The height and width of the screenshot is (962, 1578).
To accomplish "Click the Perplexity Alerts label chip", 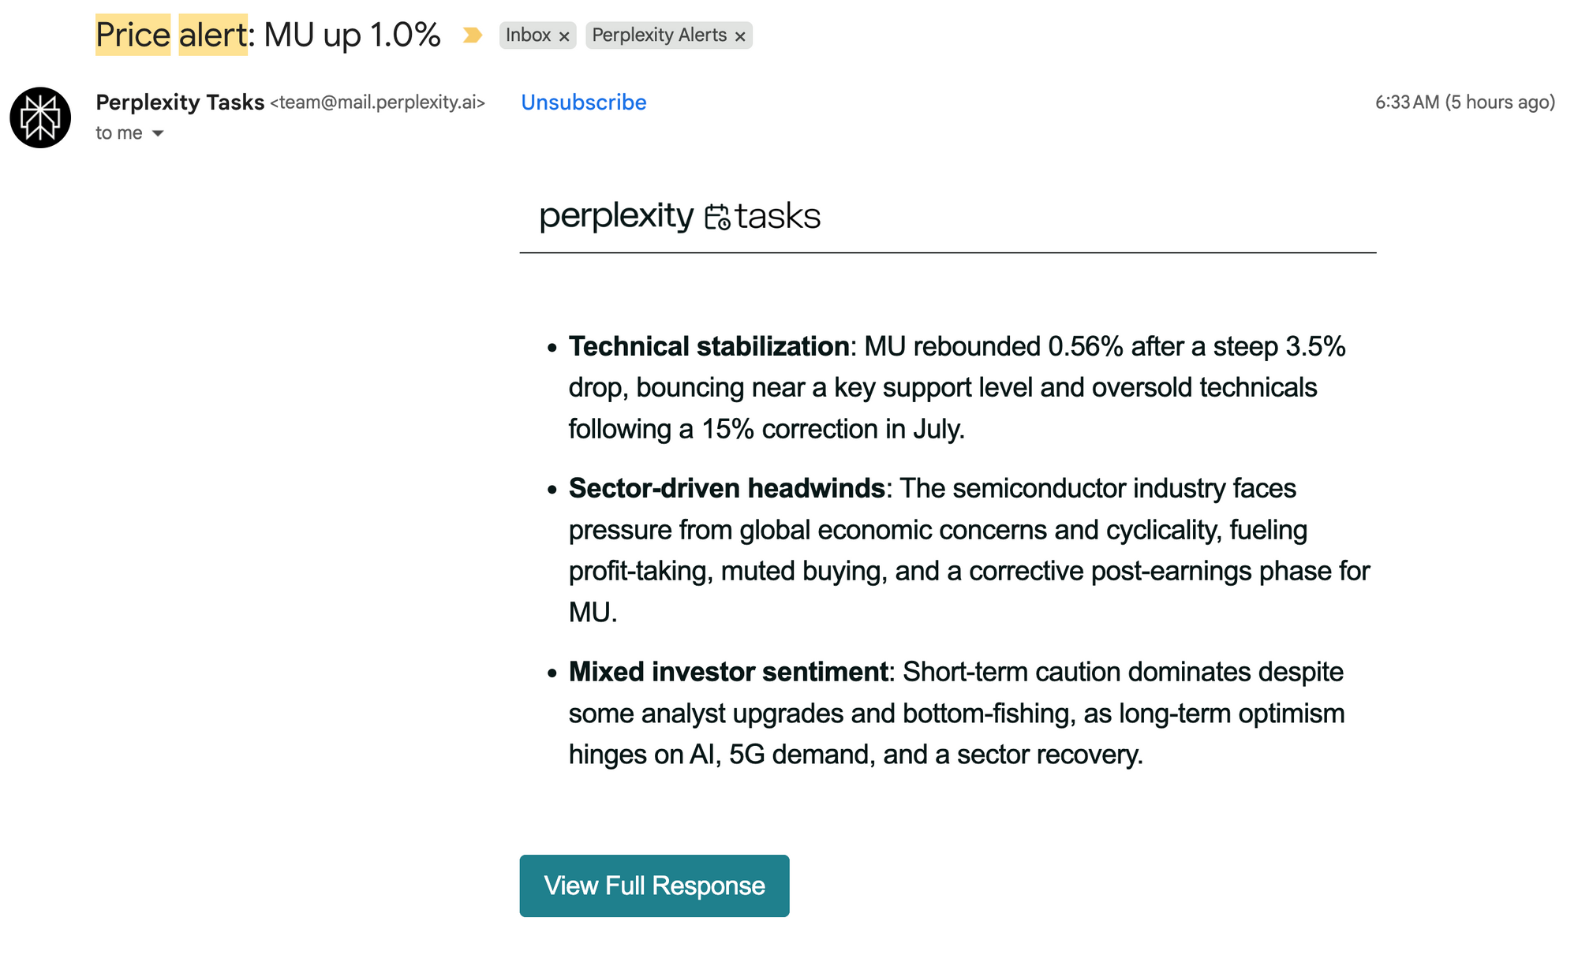I will (659, 35).
